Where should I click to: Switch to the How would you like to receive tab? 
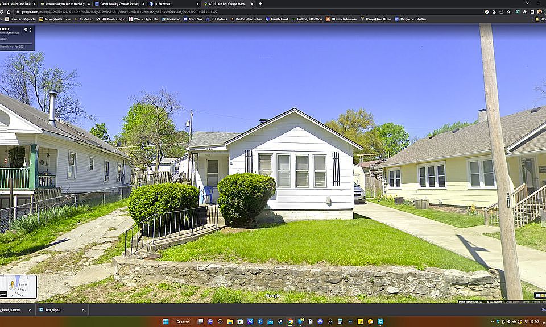click(x=64, y=4)
